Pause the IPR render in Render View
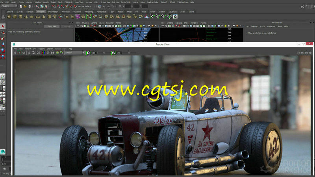 coord(298,53)
